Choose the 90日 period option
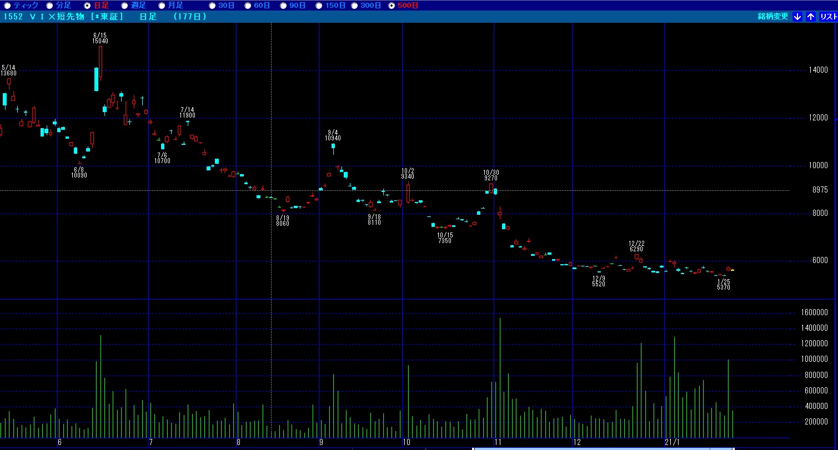 tap(284, 6)
